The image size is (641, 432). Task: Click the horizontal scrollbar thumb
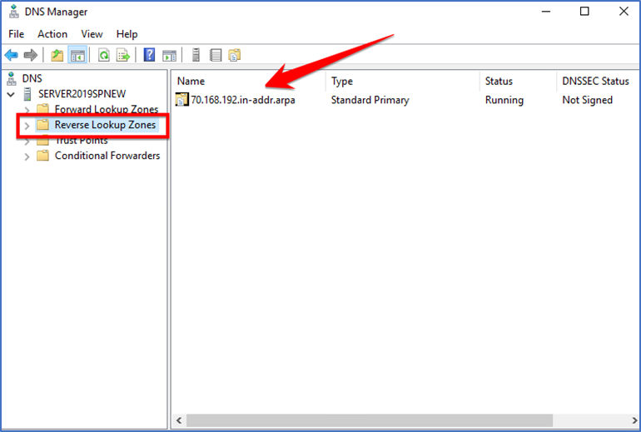[x=370, y=420]
